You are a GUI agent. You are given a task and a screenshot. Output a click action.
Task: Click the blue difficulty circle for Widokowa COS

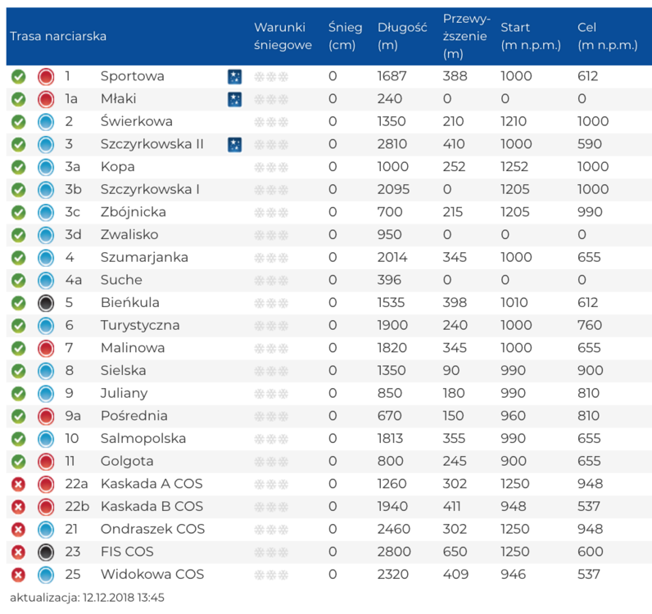(46, 575)
